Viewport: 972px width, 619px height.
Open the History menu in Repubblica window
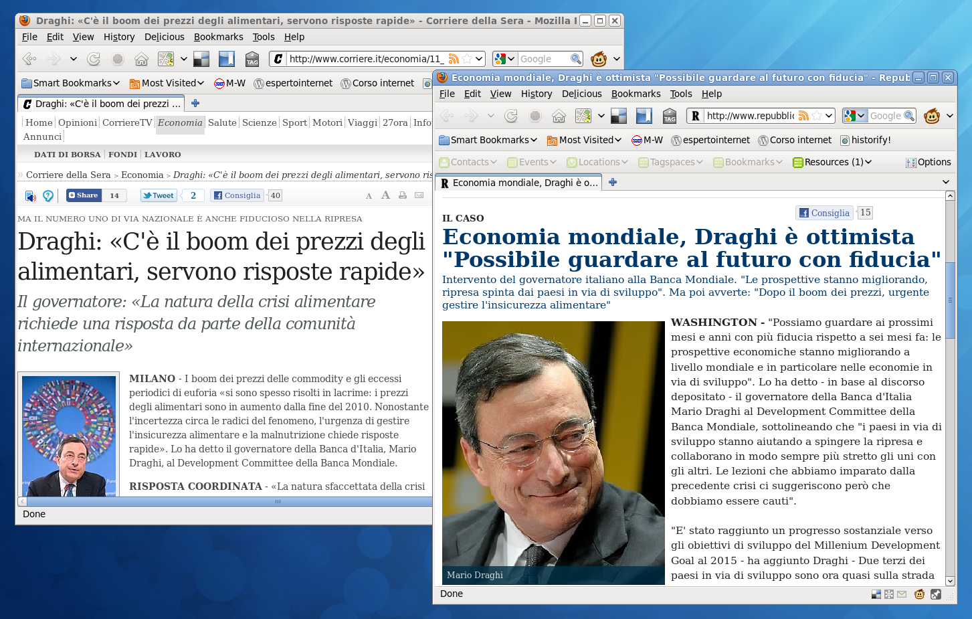pyautogui.click(x=537, y=94)
